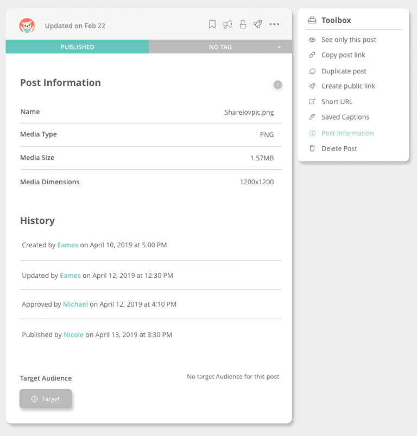Select Post Information in the Toolbox menu
The height and width of the screenshot is (436, 417).
[347, 133]
